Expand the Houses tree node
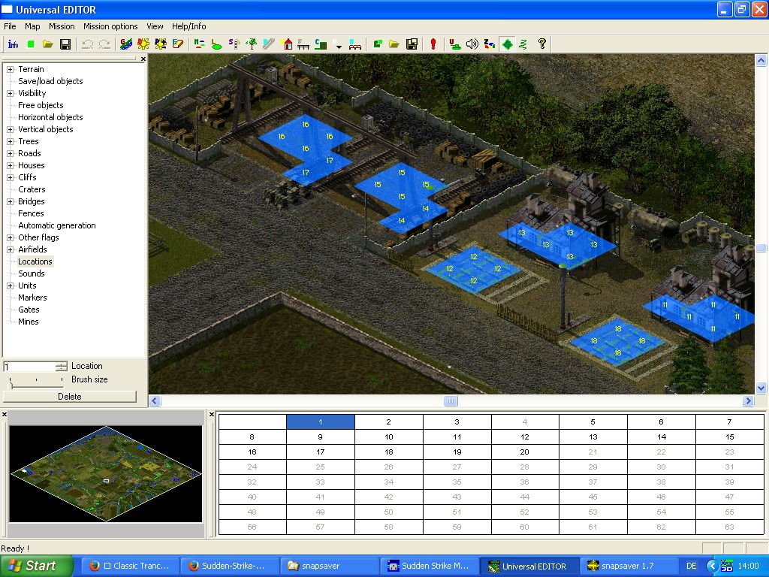Screen dimensions: 769x577 click(10, 165)
